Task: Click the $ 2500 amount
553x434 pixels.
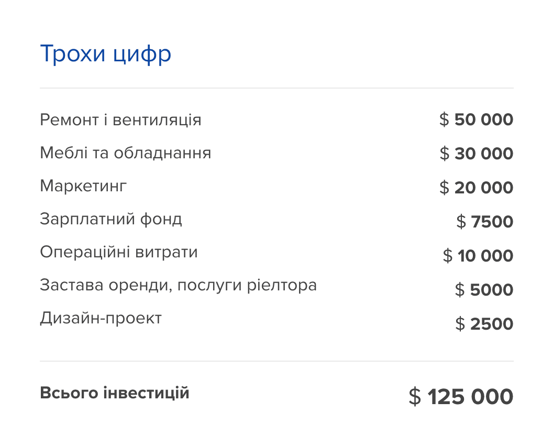Action: click(x=484, y=323)
